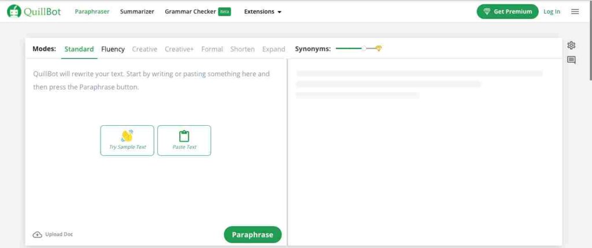Open the Grammar Checker page
Viewport: 592px width, 248px height.
190,12
